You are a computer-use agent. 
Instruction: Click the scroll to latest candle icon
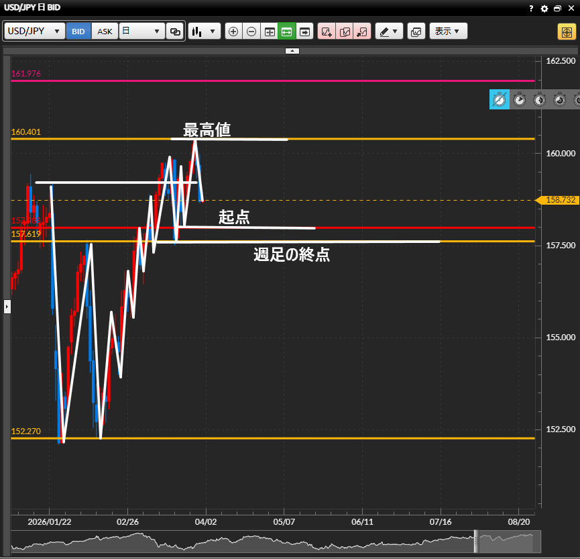(x=305, y=32)
